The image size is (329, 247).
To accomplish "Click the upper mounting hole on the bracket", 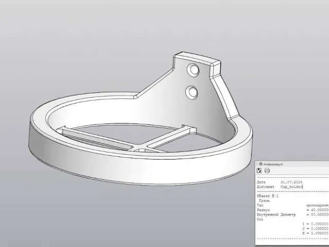I will pos(193,70).
